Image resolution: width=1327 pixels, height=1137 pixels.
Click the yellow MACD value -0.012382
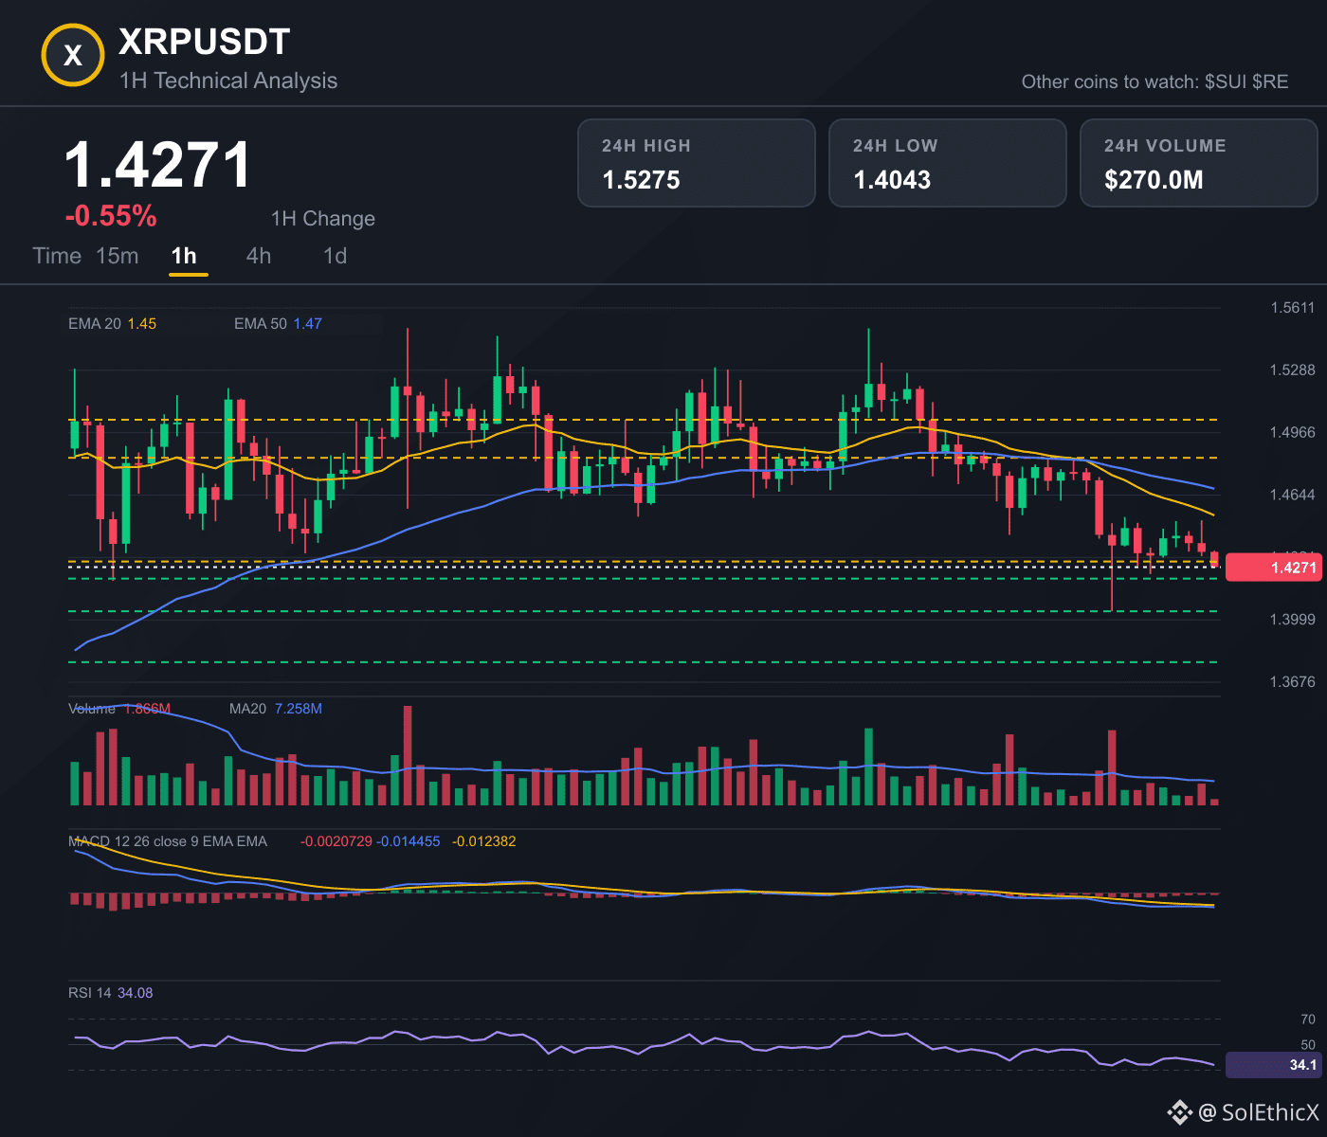point(484,841)
